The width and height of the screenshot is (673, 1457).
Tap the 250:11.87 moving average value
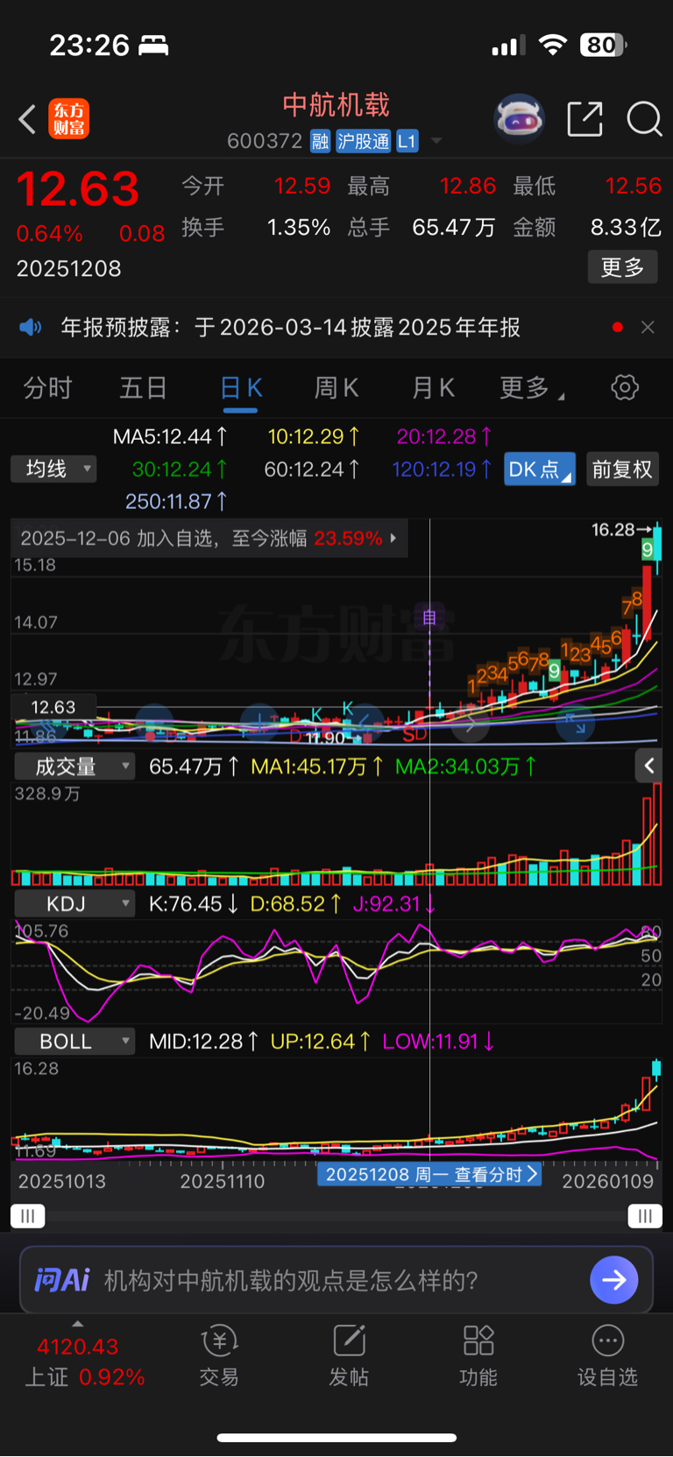pos(176,501)
